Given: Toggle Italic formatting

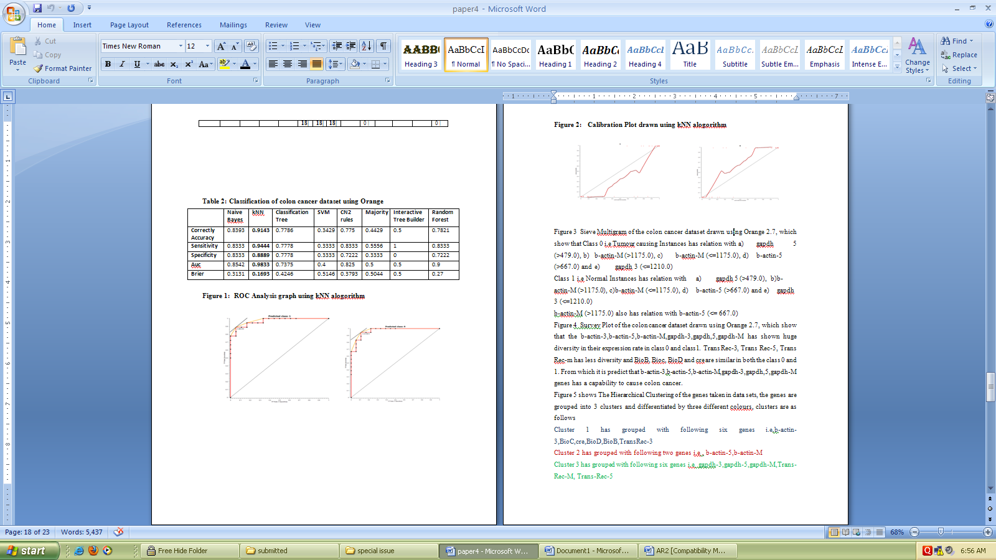Looking at the screenshot, I should point(122,64).
